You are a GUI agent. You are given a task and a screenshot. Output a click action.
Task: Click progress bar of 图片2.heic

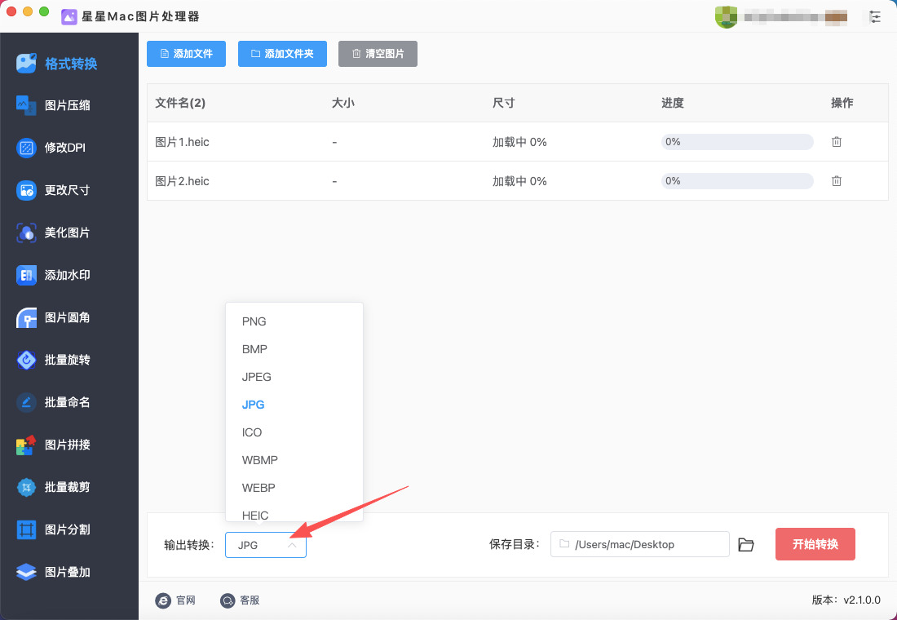737,181
